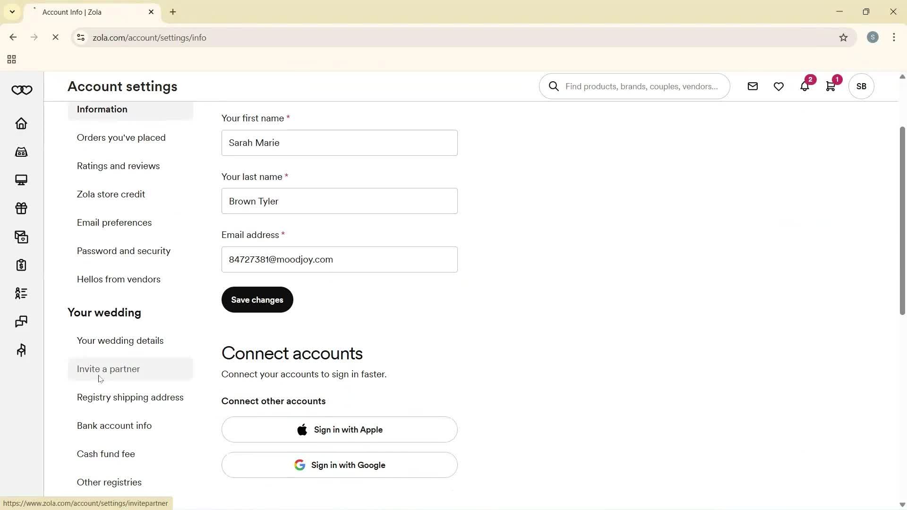Switch to the Information section
Screen dimensions: 907x510
[102, 109]
